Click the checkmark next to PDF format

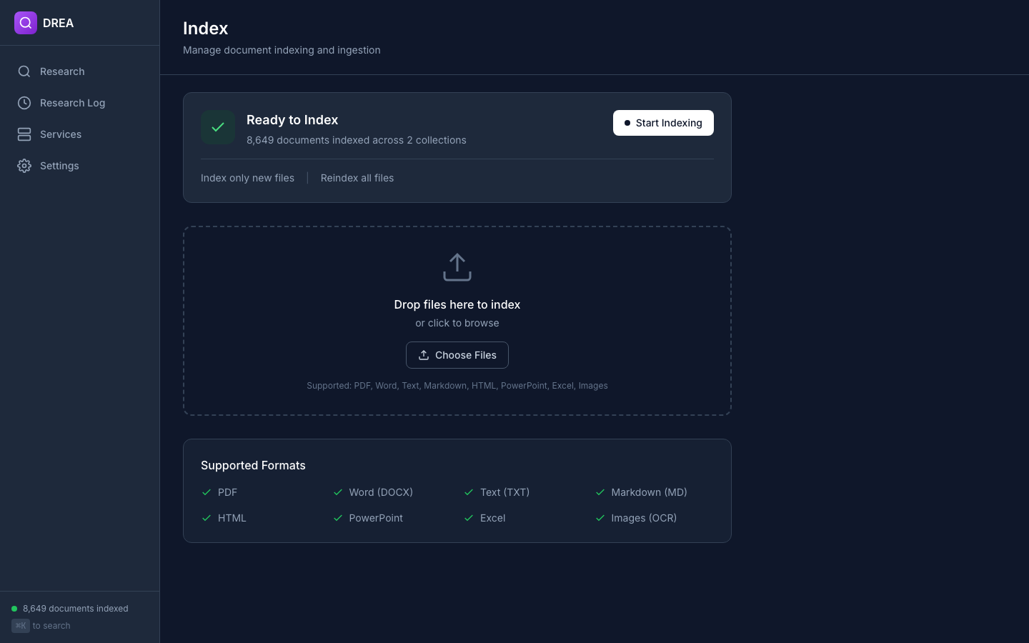coord(207,492)
